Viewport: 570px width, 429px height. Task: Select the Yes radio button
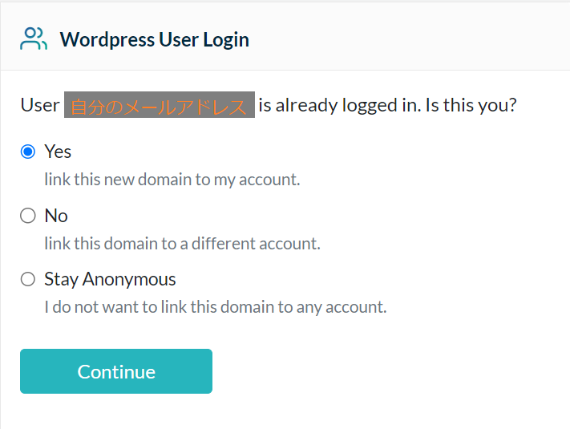pyautogui.click(x=28, y=152)
